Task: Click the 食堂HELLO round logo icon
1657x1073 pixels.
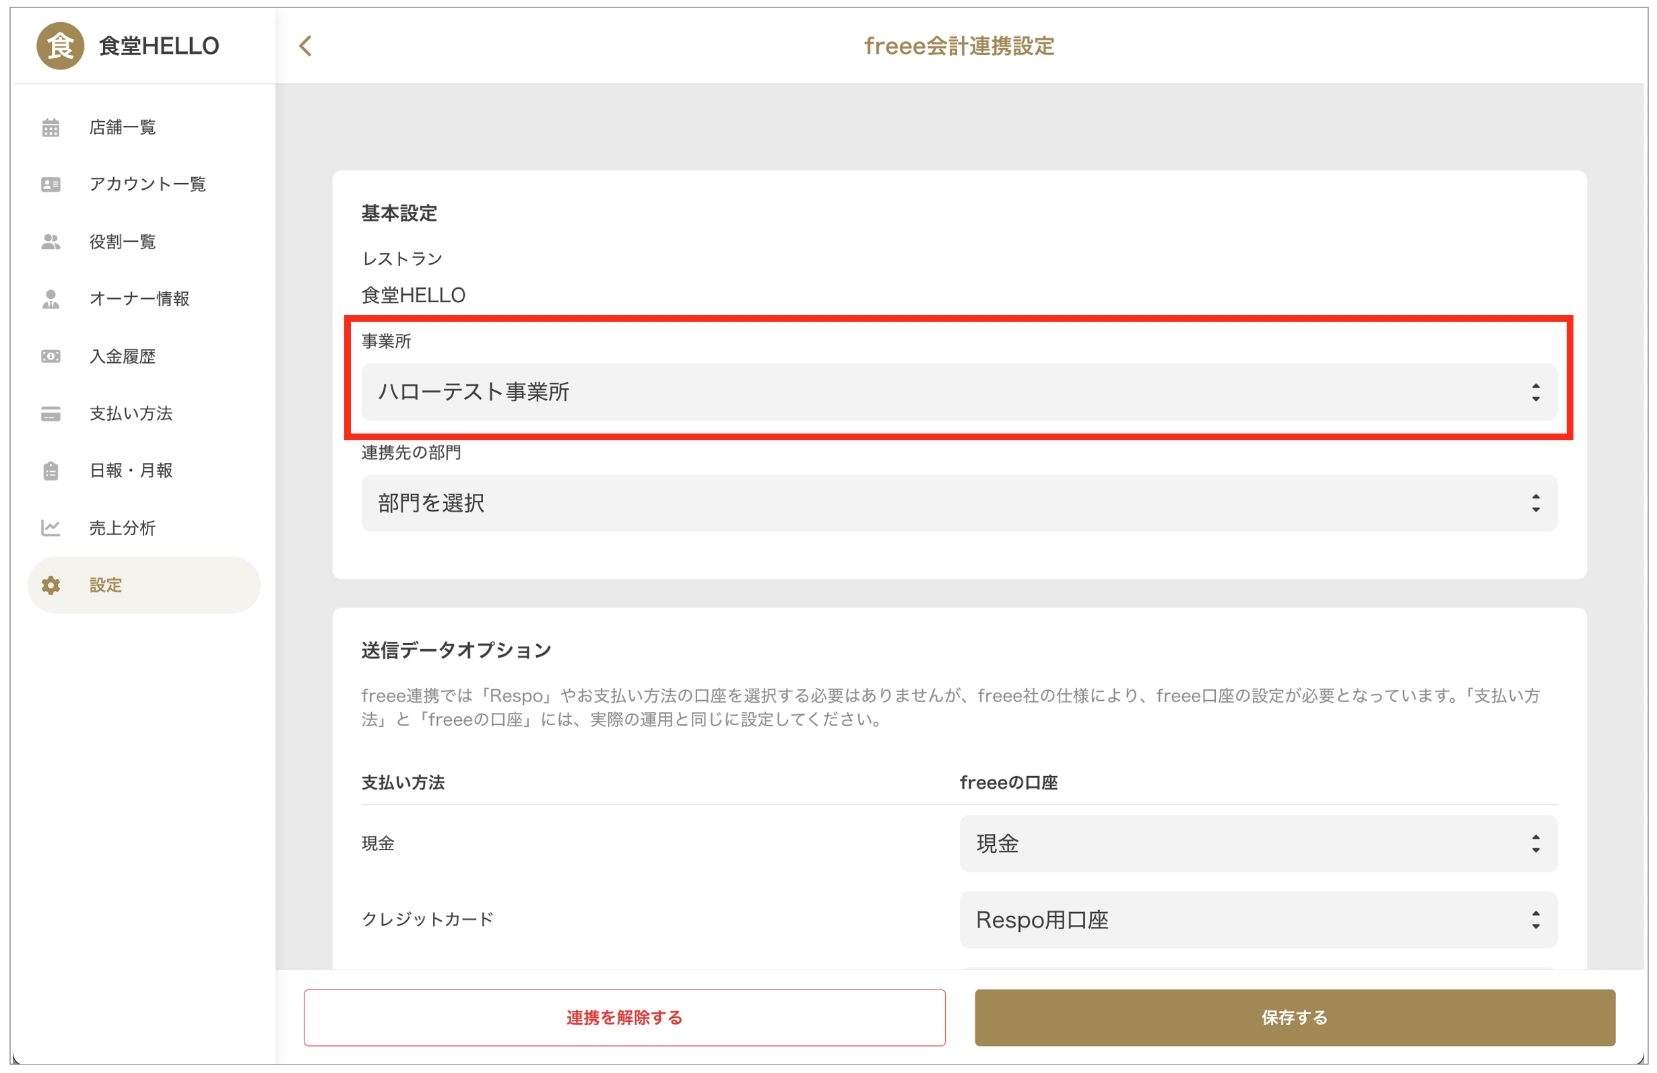Action: click(x=60, y=46)
